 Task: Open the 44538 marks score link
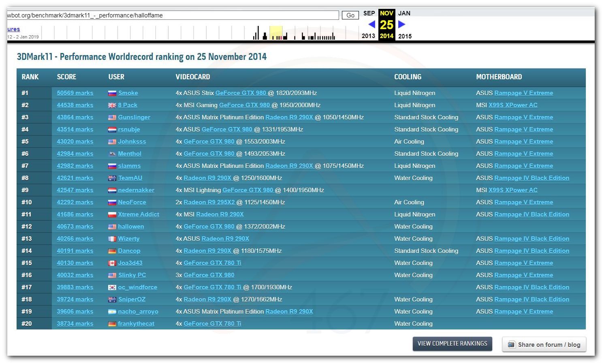pyautogui.click(x=75, y=105)
